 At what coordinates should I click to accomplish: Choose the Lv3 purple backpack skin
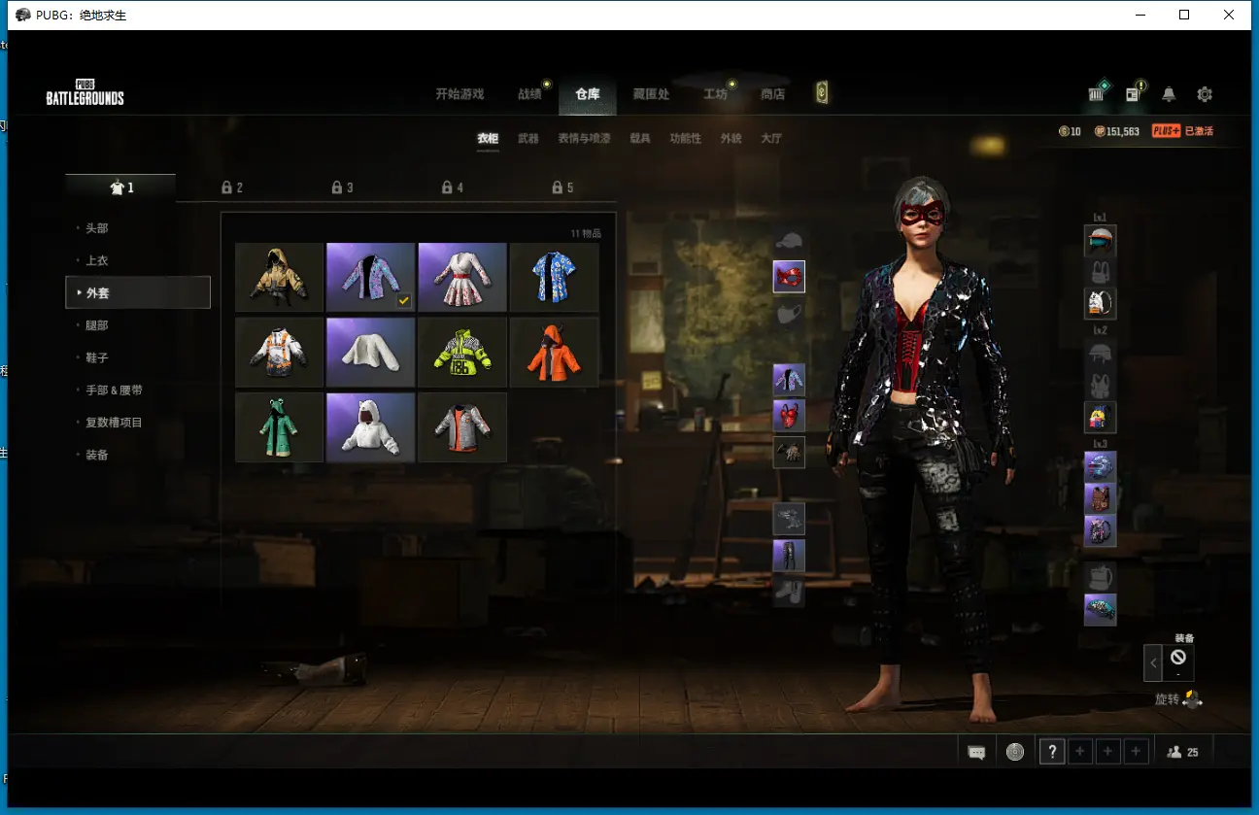1101,531
